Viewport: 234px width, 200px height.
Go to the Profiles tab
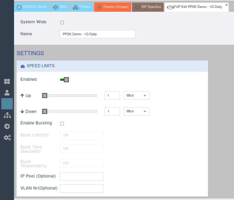(x=82, y=7)
